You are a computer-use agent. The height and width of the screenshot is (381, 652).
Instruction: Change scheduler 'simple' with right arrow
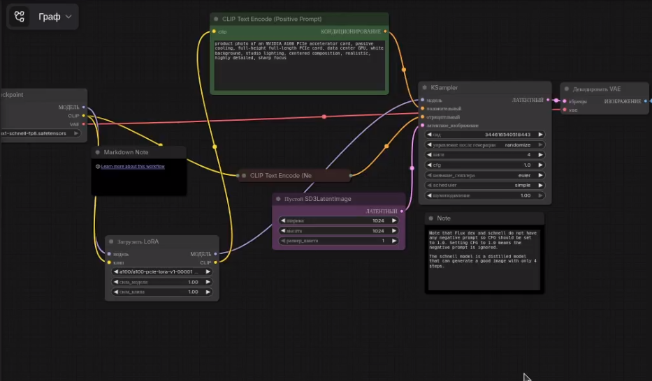[540, 185]
